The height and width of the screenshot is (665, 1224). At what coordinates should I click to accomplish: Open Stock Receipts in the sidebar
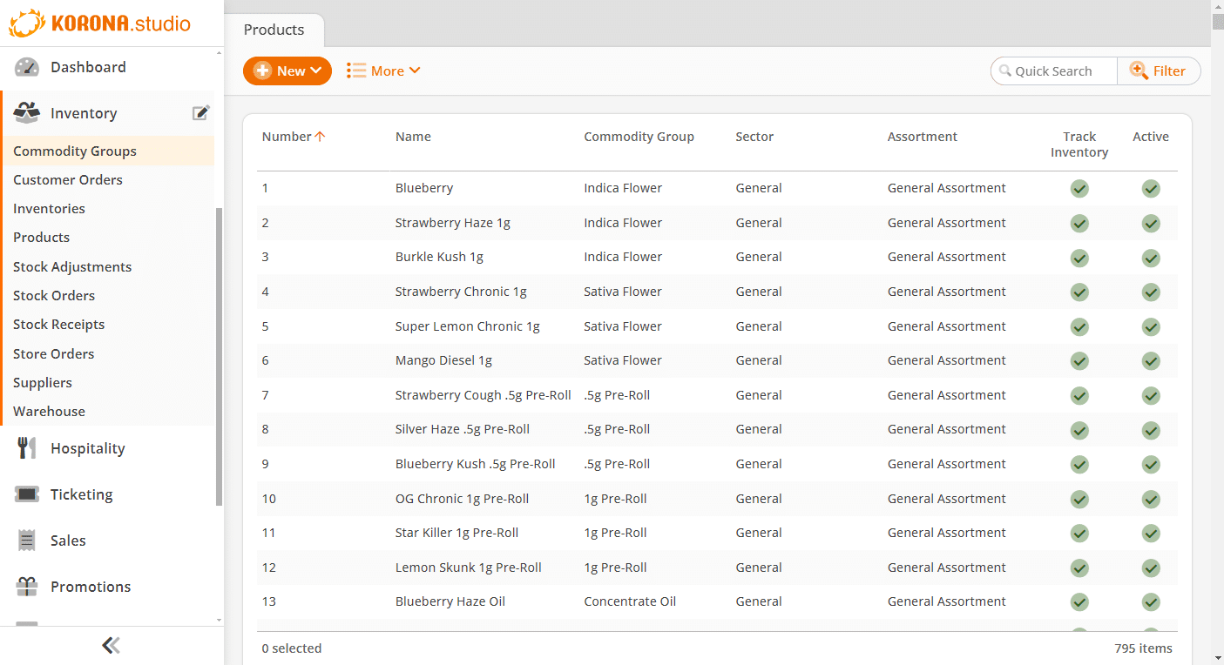58,324
